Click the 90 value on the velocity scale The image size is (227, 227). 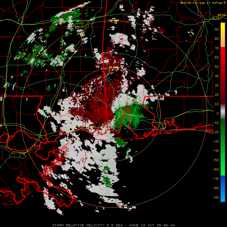(217, 30)
